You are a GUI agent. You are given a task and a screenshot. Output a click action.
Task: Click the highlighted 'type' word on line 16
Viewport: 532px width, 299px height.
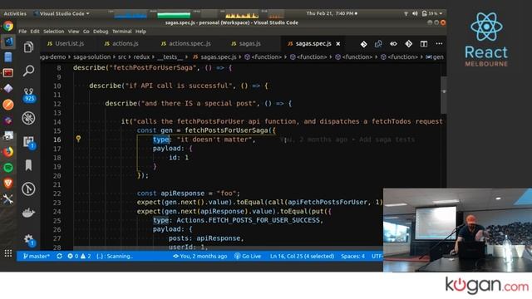[160, 140]
